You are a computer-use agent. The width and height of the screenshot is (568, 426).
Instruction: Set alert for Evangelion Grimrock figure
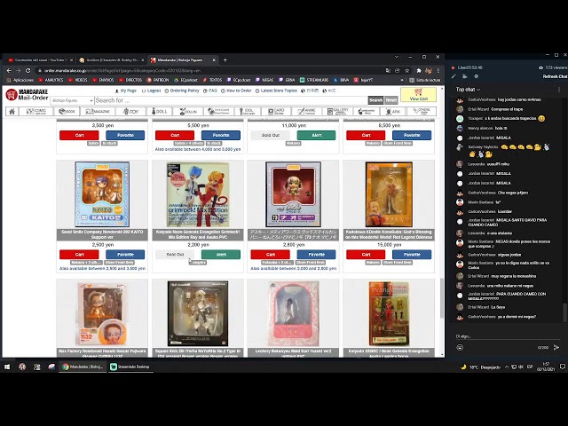click(x=221, y=255)
